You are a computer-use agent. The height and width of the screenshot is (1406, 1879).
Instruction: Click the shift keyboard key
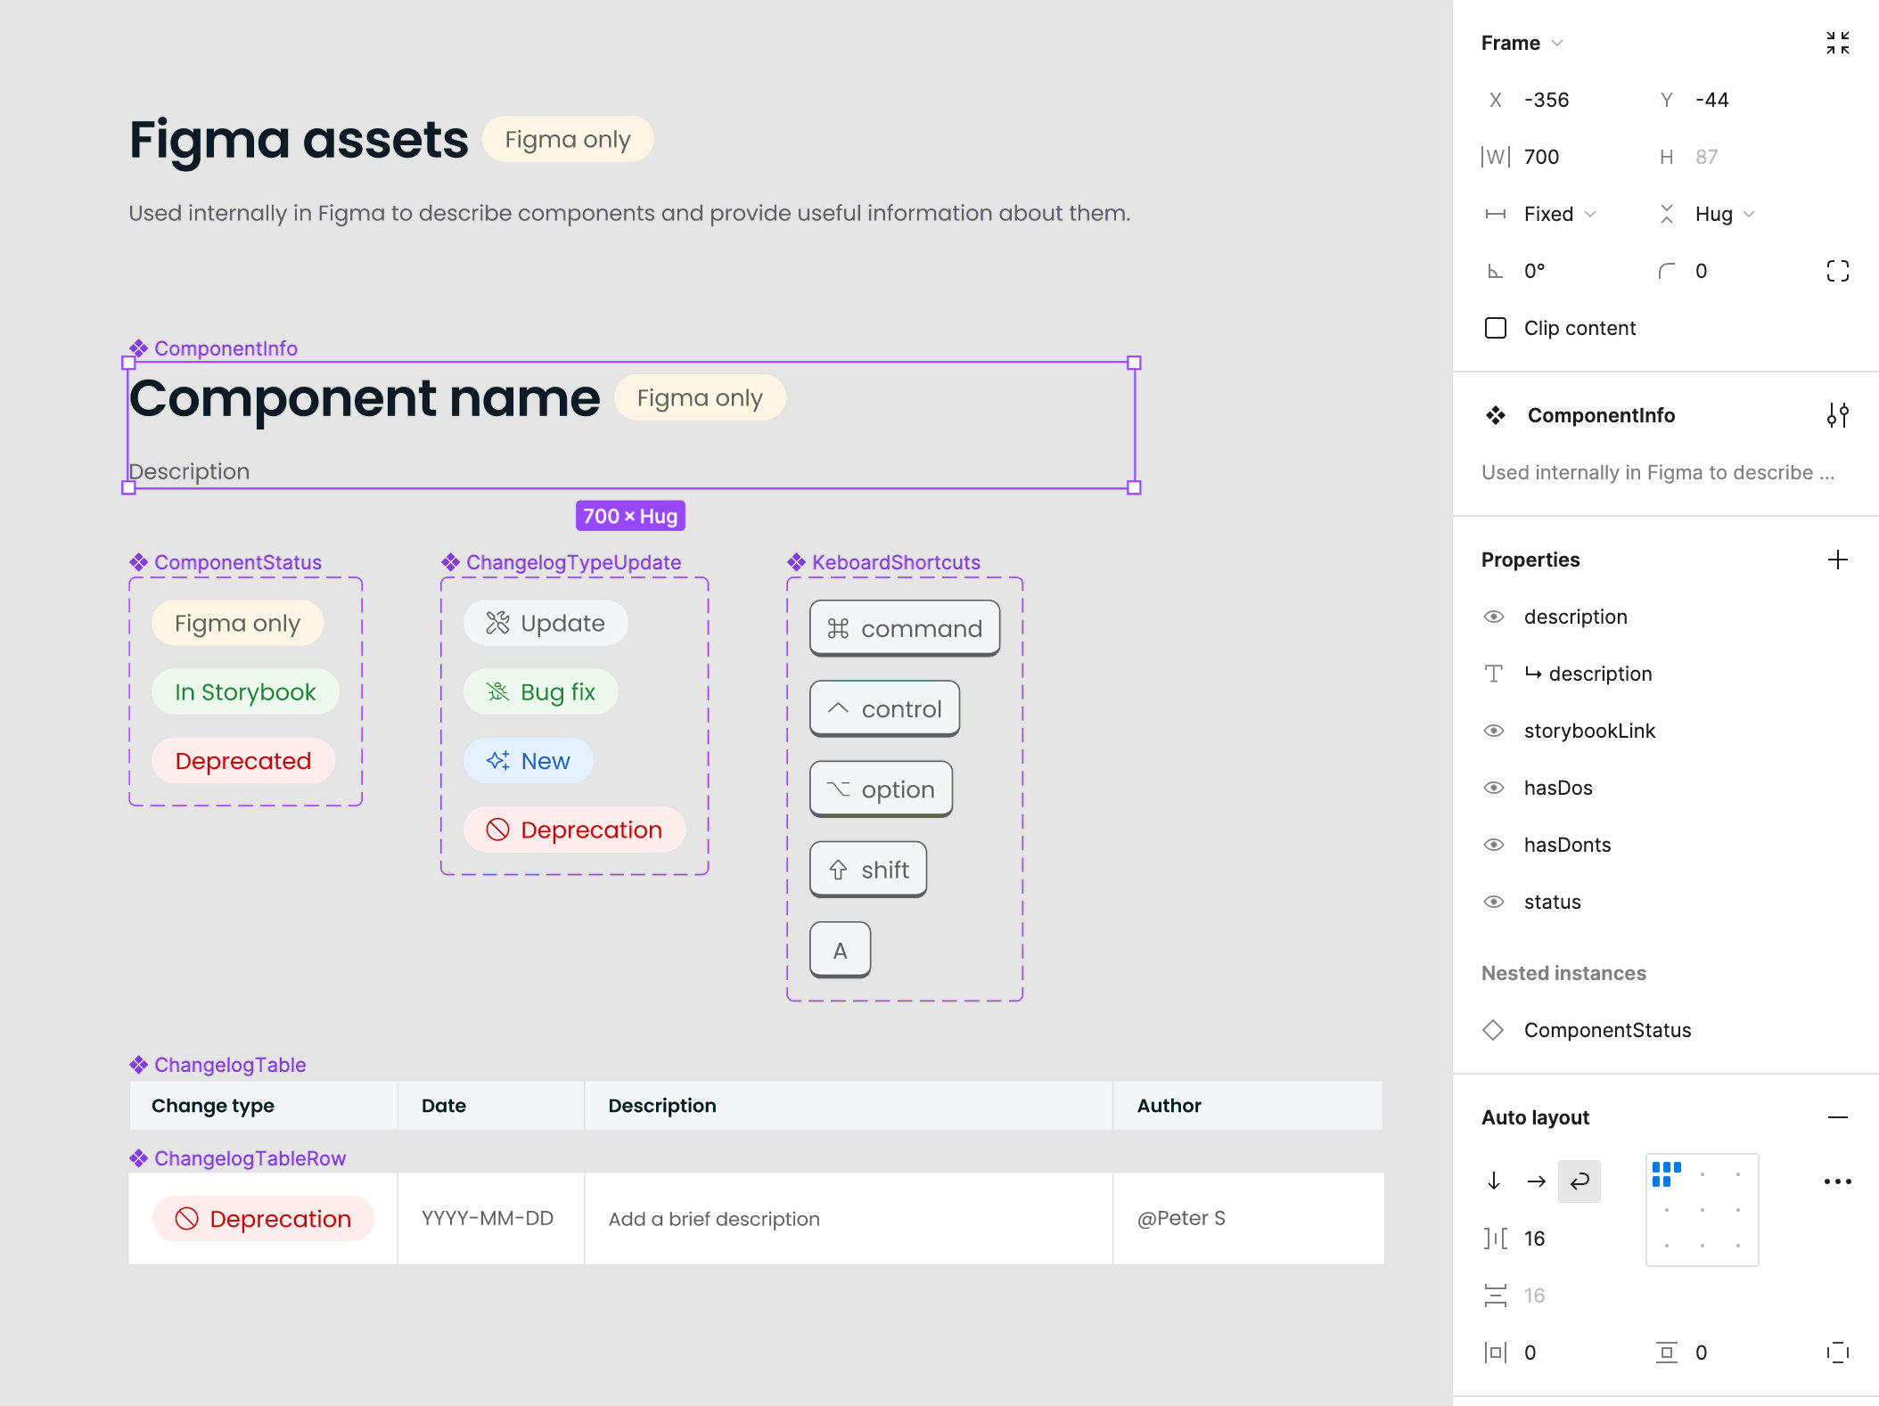(867, 869)
